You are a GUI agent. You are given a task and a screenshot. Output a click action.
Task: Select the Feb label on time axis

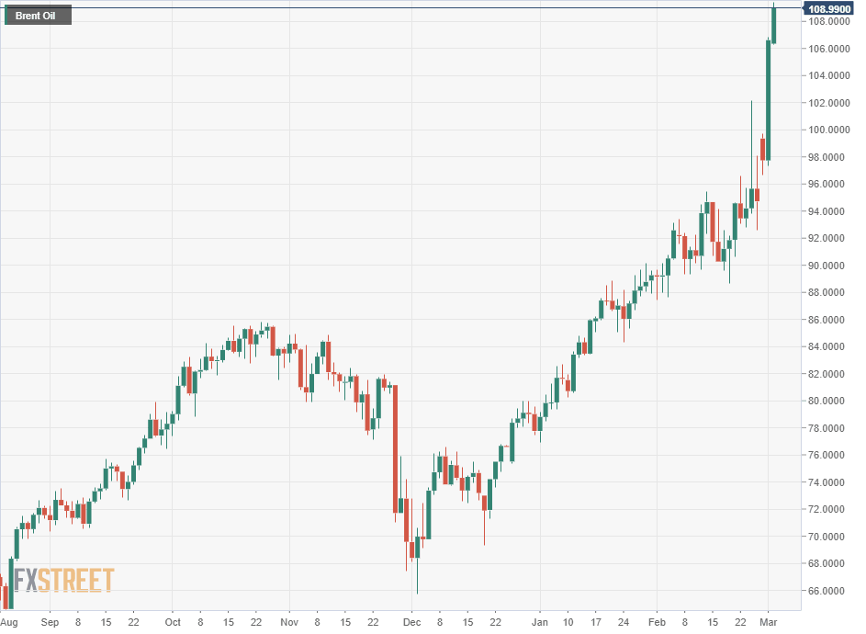pyautogui.click(x=657, y=621)
